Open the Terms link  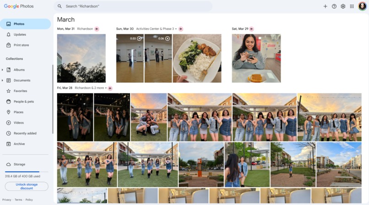tap(18, 200)
